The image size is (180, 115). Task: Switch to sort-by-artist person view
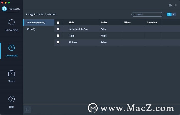174,14
